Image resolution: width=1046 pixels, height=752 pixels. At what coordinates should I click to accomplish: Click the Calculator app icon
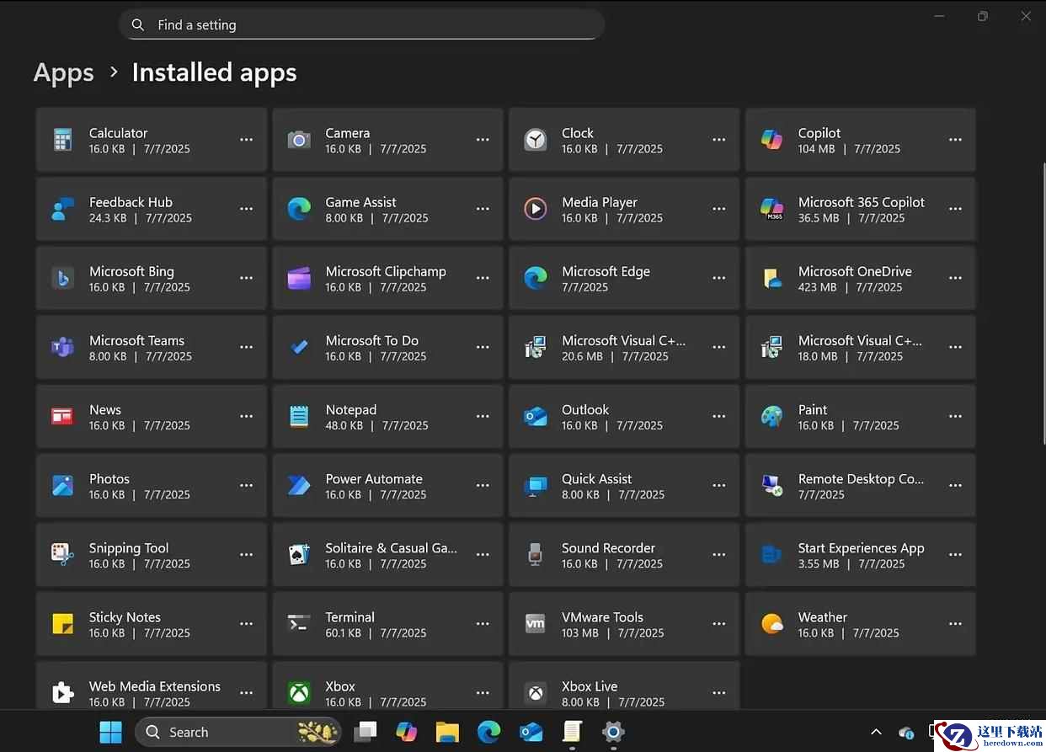tap(62, 140)
